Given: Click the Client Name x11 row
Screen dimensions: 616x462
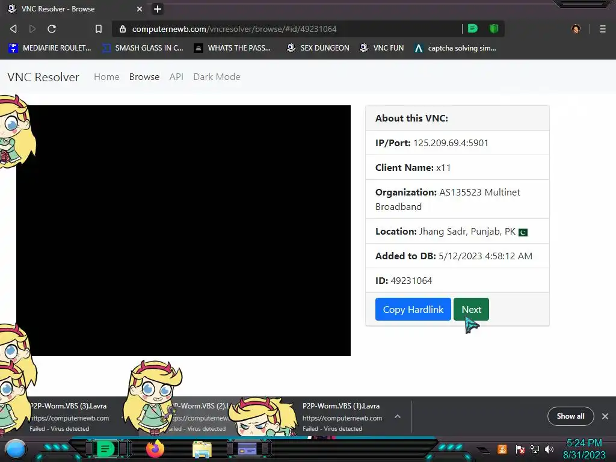Looking at the screenshot, I should 457,167.
